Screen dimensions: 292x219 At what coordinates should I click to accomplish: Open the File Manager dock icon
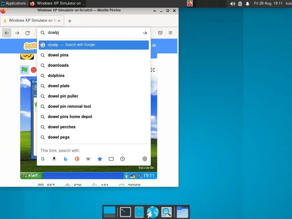139,212
